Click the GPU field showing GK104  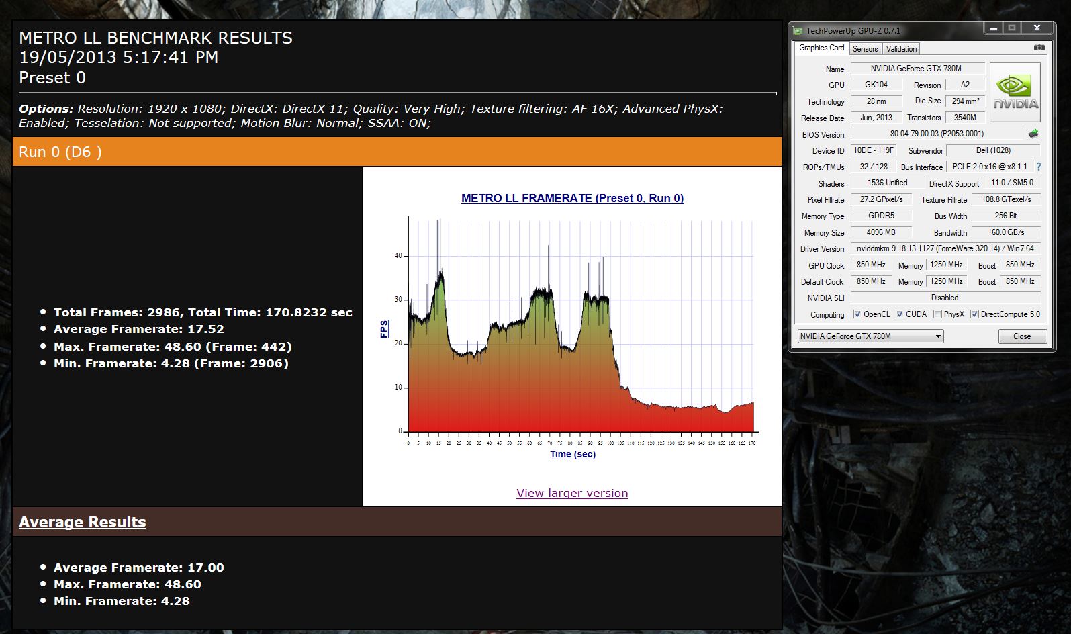pos(876,85)
